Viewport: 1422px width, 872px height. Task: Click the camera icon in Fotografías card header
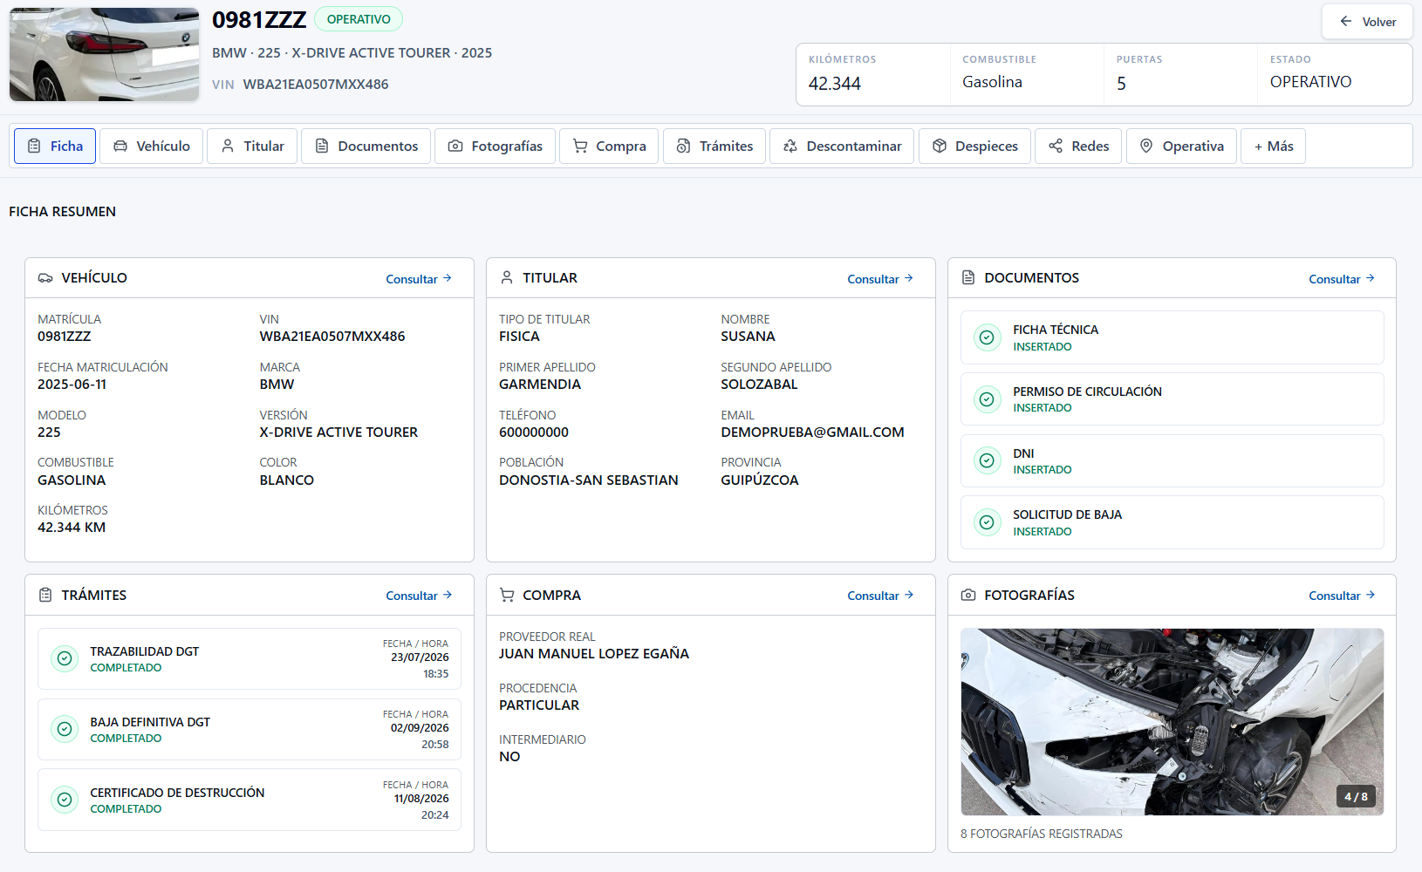tap(968, 595)
